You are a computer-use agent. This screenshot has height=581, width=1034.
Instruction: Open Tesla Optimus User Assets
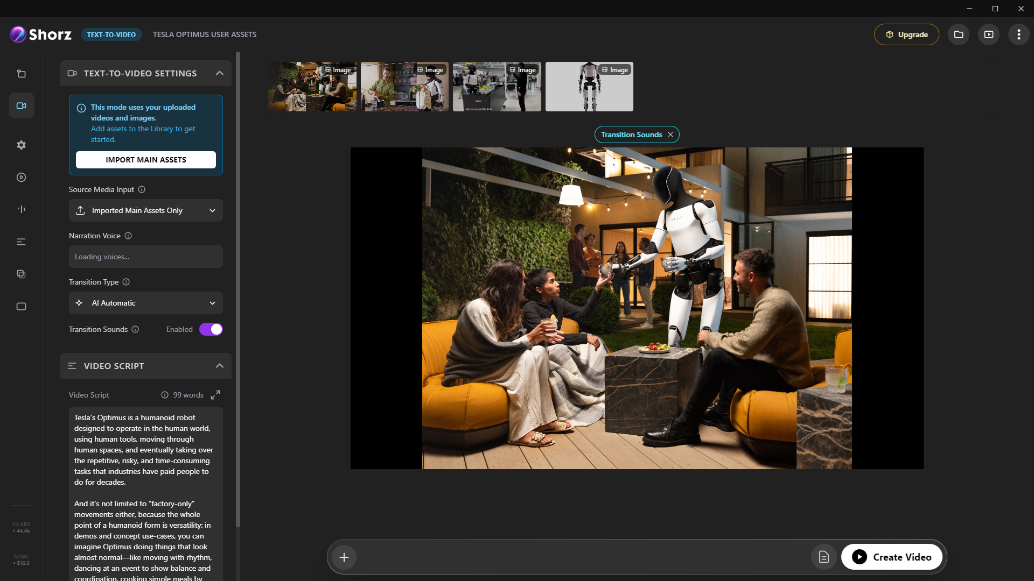point(205,34)
